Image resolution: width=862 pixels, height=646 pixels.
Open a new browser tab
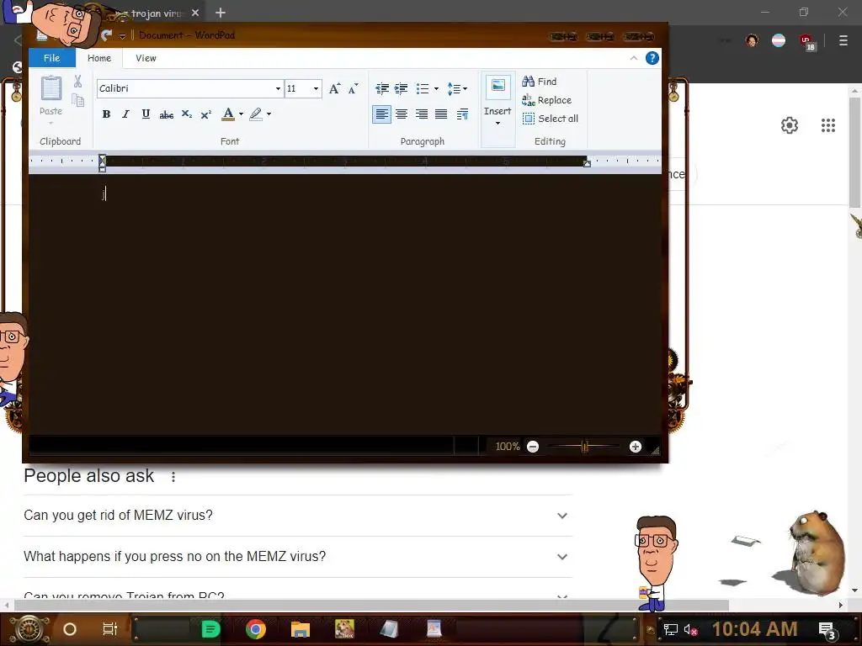(221, 13)
